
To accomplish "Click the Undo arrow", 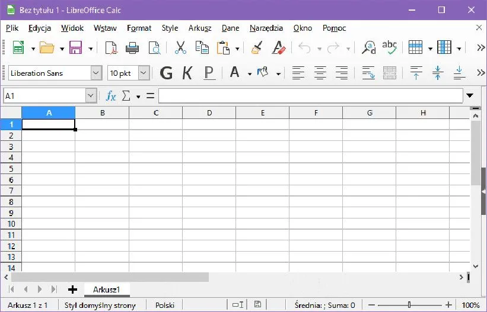I will (x=305, y=48).
